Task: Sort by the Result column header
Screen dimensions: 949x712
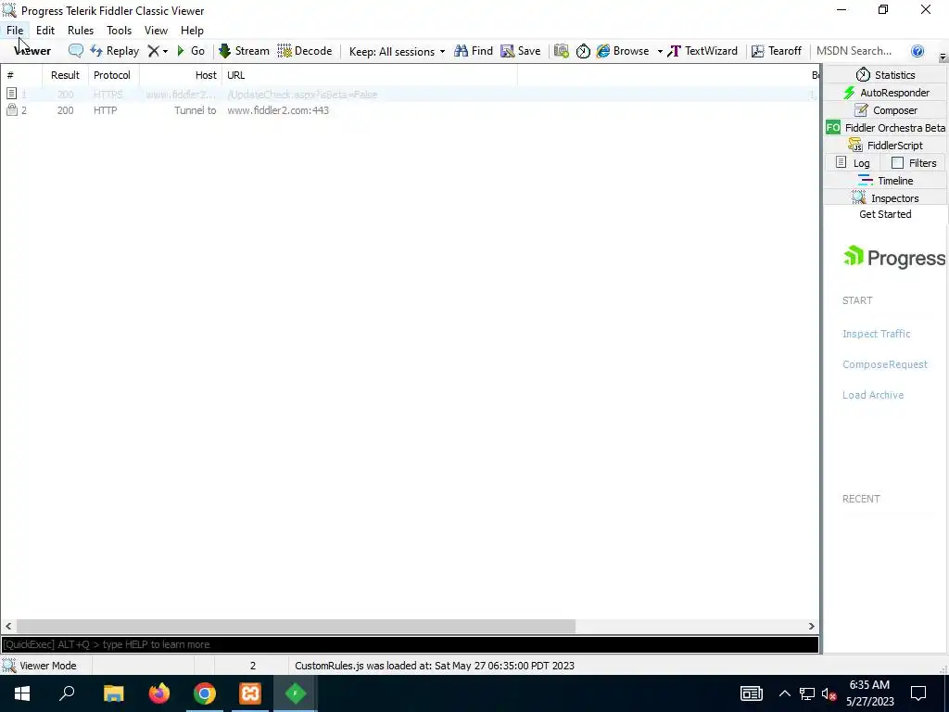Action: pos(66,75)
